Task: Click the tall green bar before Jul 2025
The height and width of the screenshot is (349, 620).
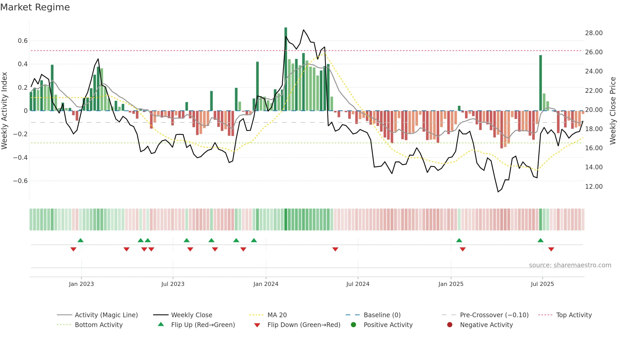Action: tap(540, 83)
